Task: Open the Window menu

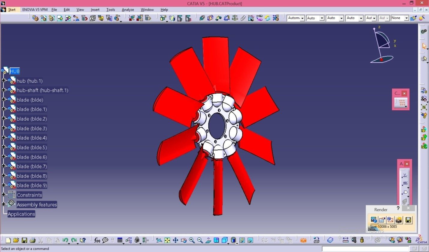Action: coord(147,10)
